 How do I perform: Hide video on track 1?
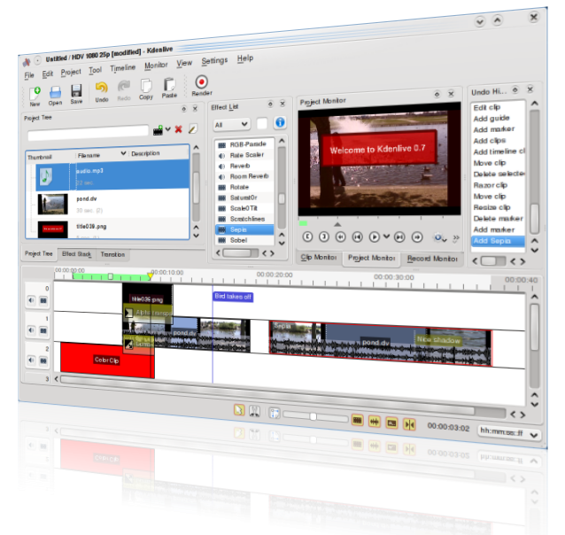point(43,330)
